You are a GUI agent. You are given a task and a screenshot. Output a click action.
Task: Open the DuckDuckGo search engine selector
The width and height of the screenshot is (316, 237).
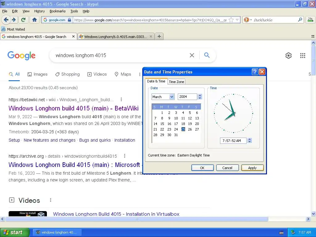tap(248, 20)
